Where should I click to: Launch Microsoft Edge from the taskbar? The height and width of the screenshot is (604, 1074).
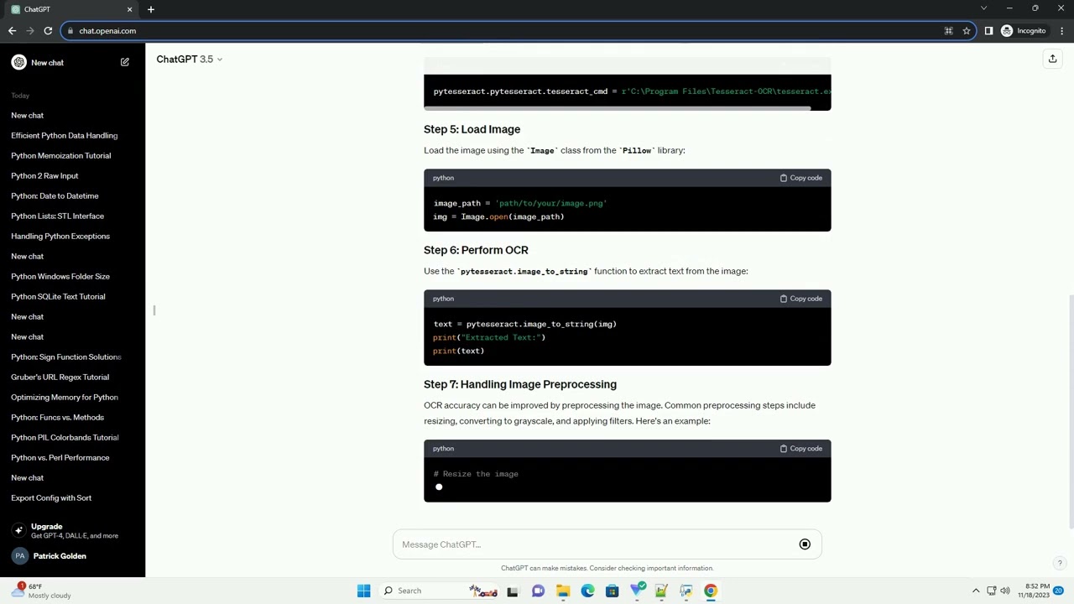(x=587, y=591)
